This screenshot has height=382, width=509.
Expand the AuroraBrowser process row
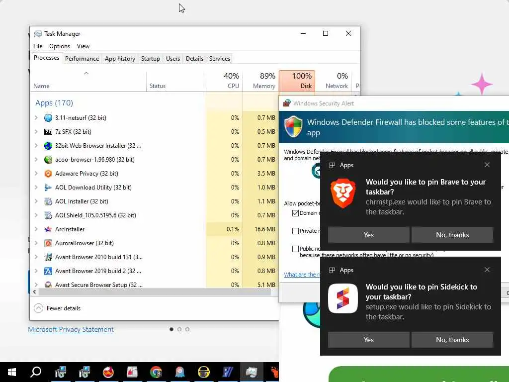tap(36, 243)
